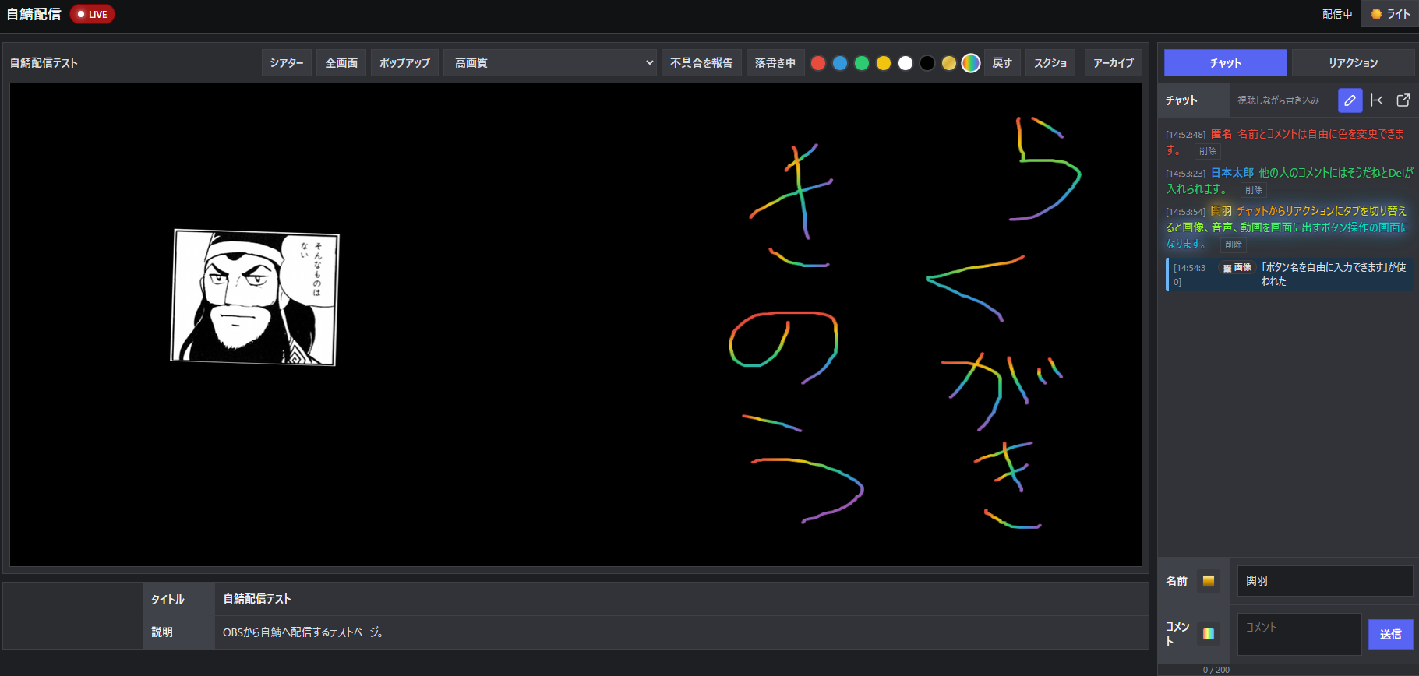This screenshot has width=1419, height=676.
Task: Select the blue drawing color
Action: 840,63
